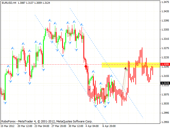This screenshot has height=128, width=170.
Task: Click the 1.3315 price axis label
Action: click(165, 39)
